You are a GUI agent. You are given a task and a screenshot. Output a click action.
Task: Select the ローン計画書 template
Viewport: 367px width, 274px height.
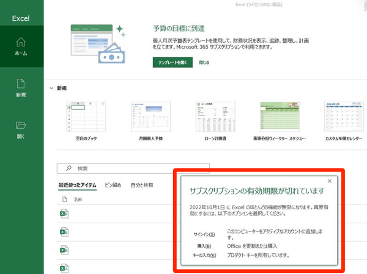(x=215, y=121)
